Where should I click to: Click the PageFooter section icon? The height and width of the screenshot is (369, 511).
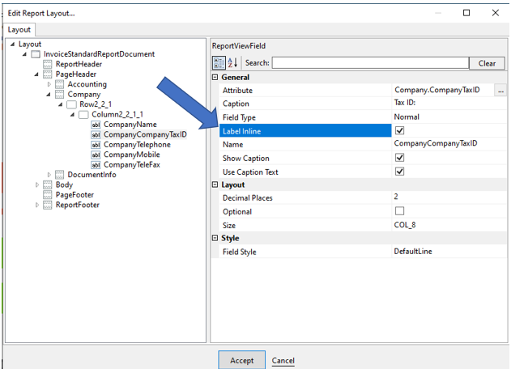[x=48, y=195]
